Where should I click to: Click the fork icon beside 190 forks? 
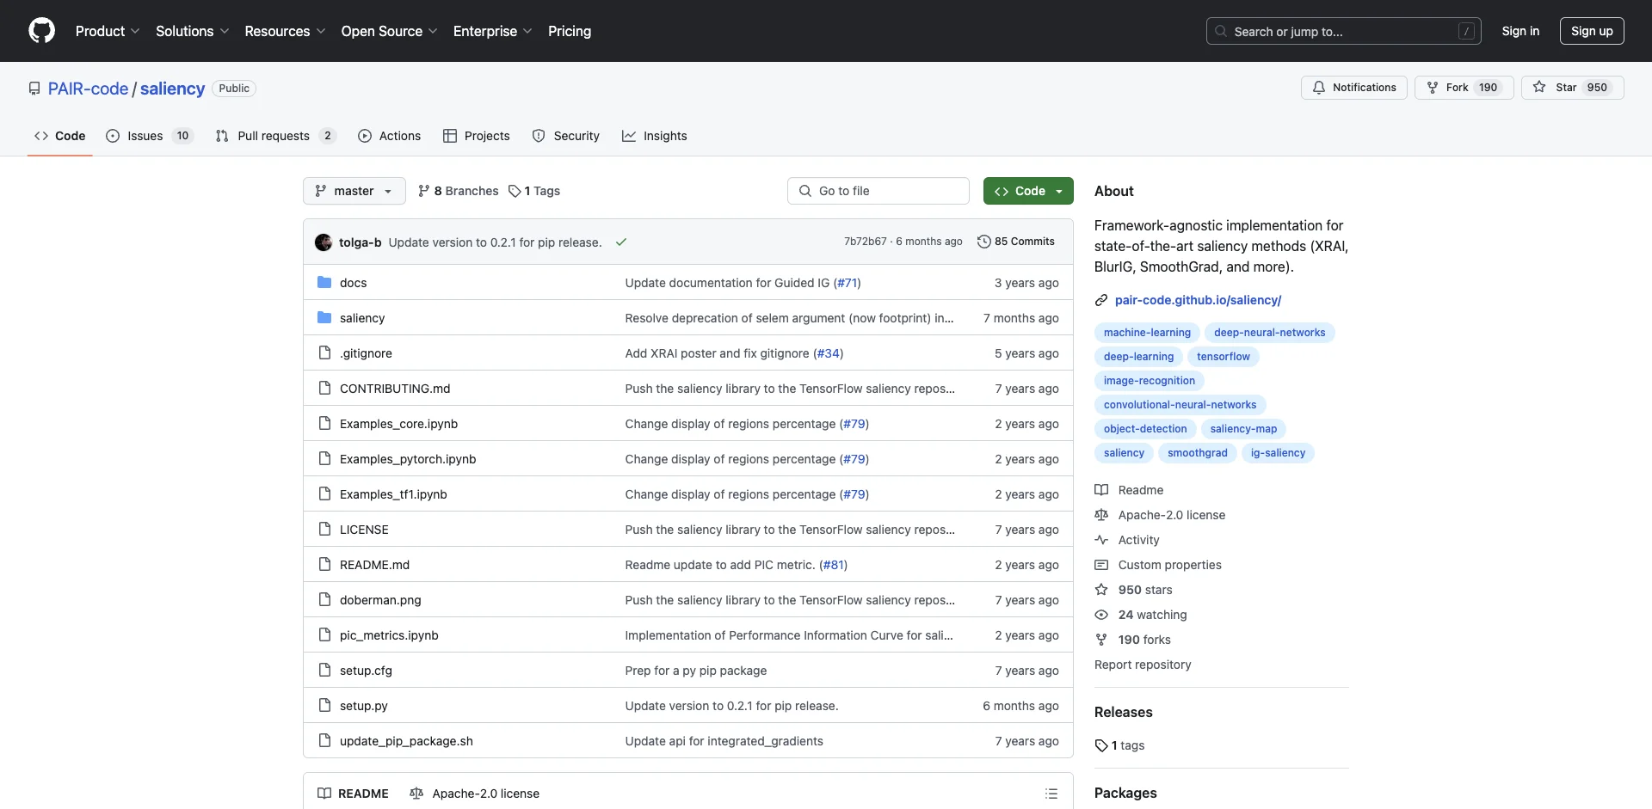1101,640
